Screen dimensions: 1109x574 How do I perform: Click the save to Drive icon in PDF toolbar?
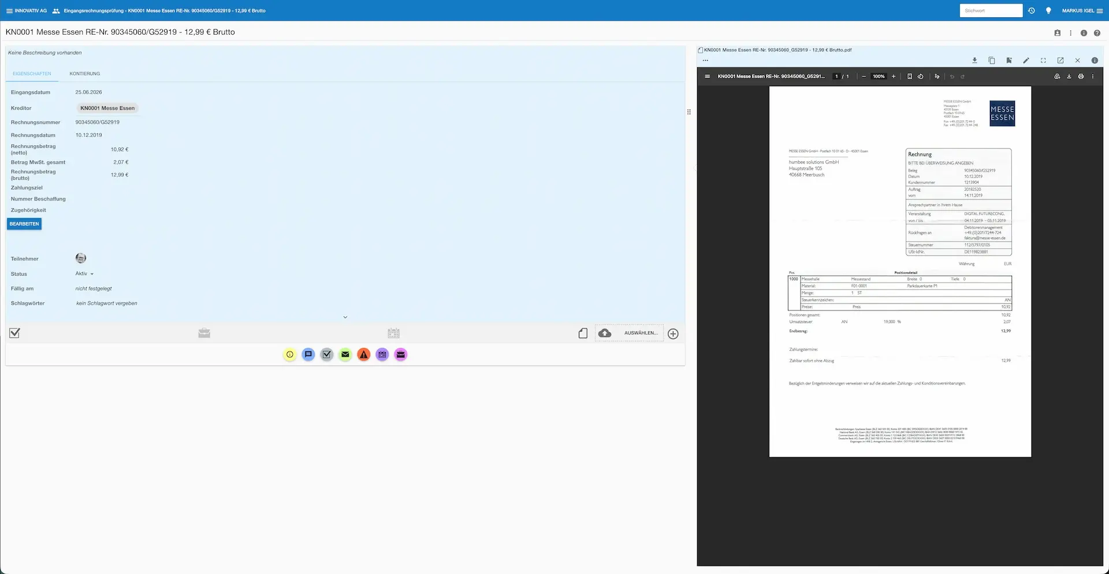point(1057,76)
